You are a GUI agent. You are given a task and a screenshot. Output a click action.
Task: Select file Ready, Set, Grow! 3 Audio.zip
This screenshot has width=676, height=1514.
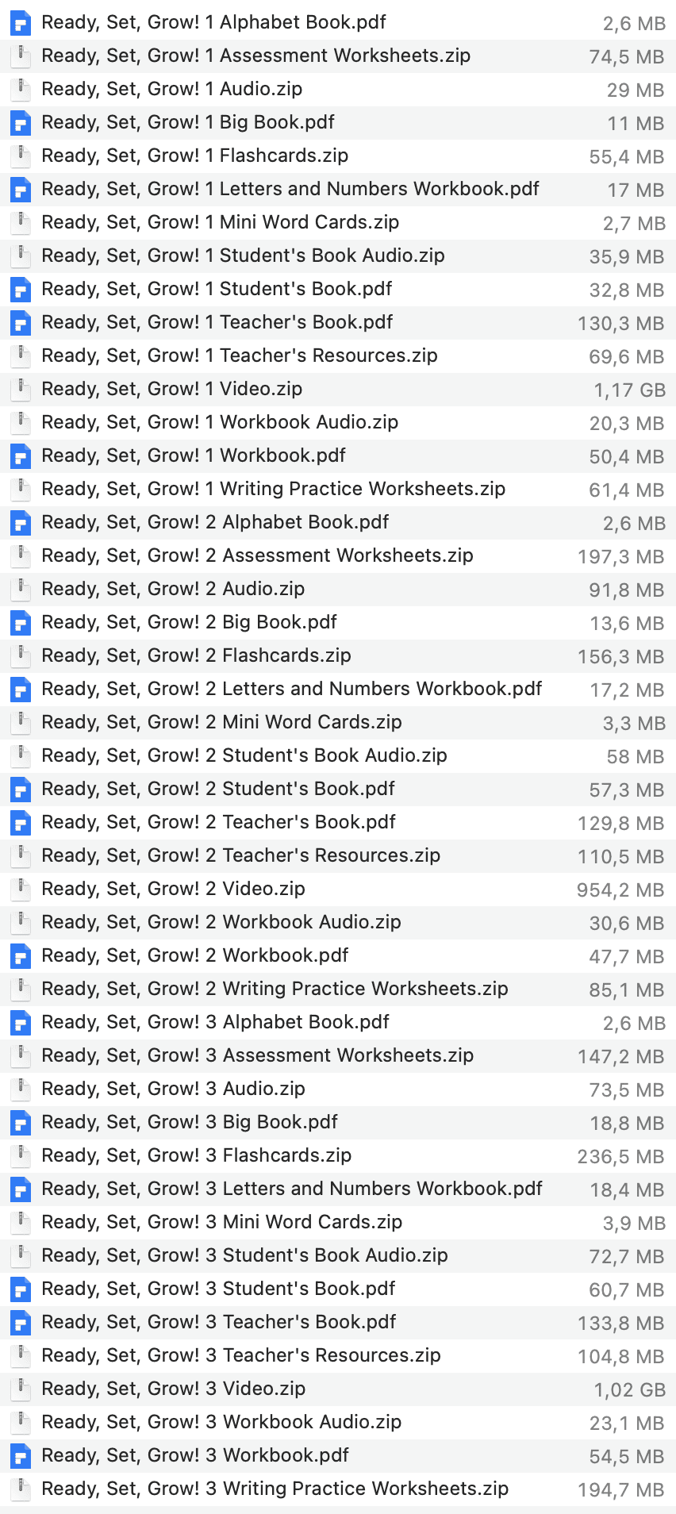pos(338,1089)
